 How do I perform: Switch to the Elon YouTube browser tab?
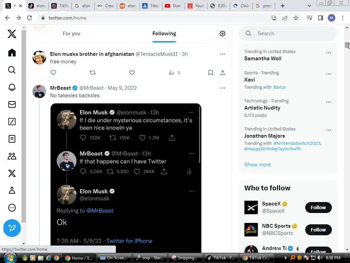tap(173, 6)
